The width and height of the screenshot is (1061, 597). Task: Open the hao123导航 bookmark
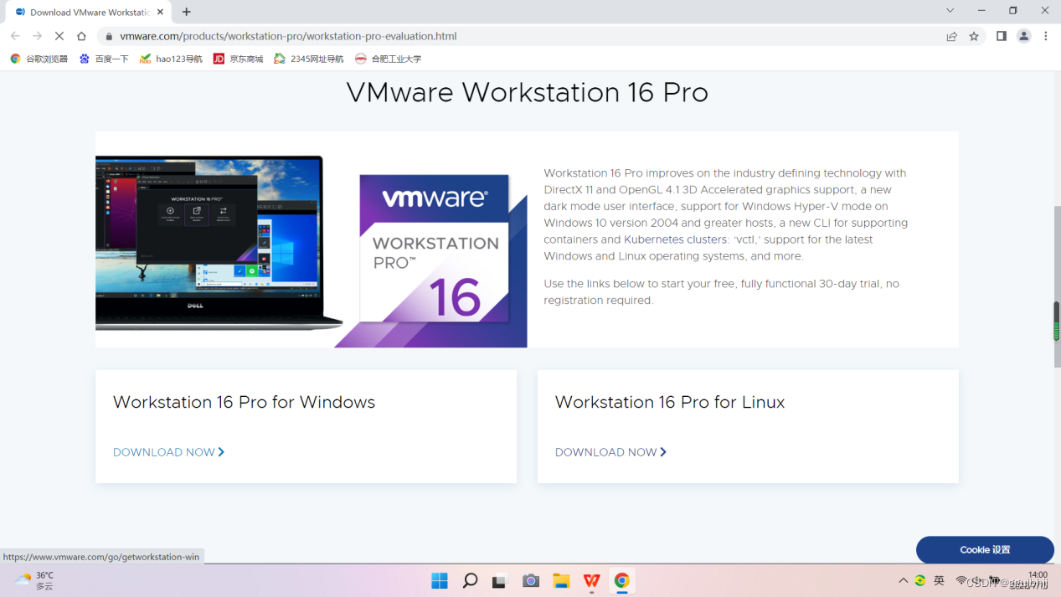[x=171, y=59]
